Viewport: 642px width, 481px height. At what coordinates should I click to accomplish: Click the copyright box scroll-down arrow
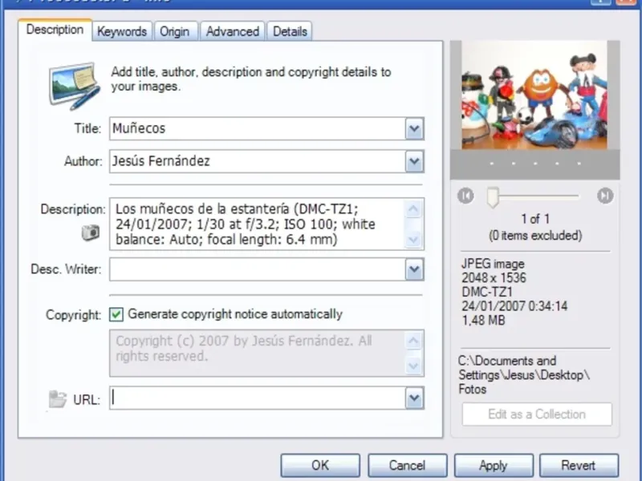413,366
